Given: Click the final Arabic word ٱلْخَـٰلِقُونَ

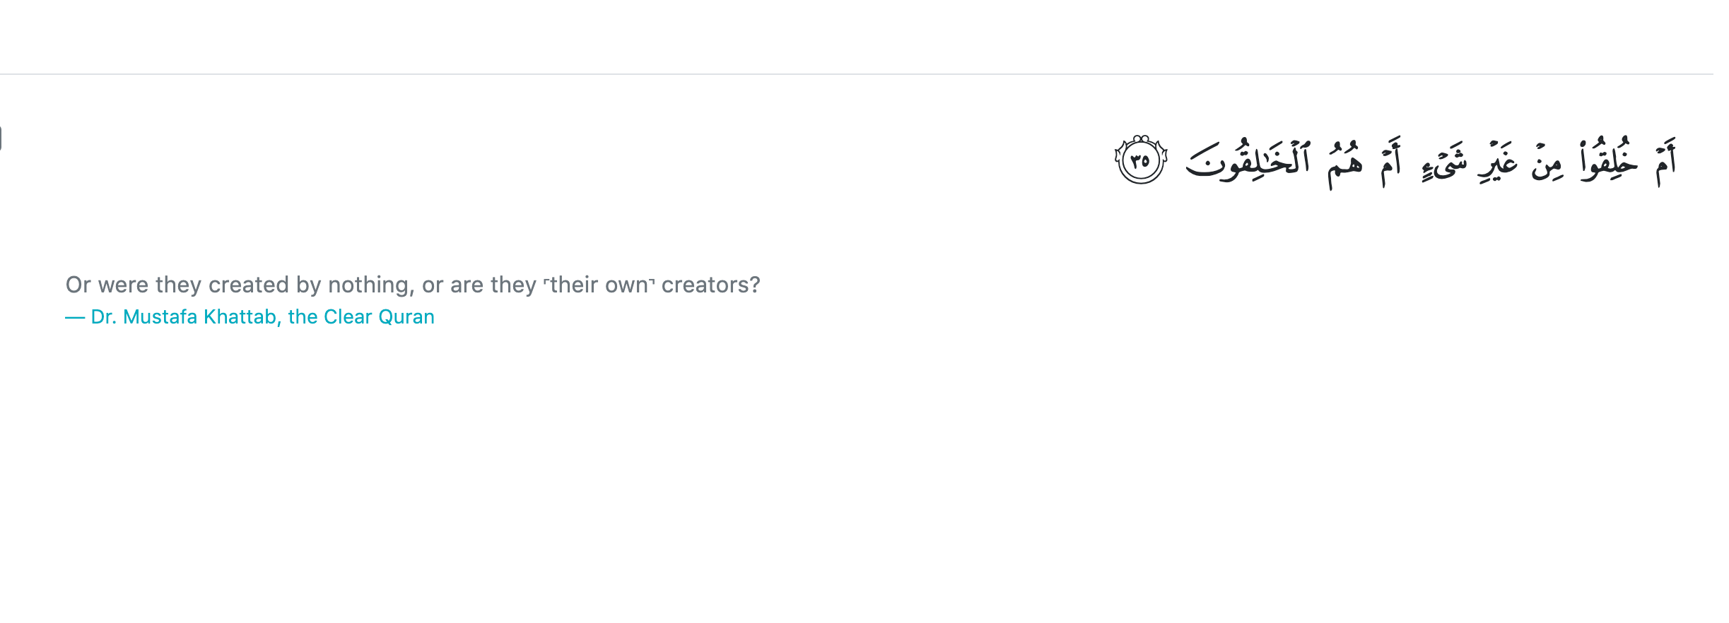Looking at the screenshot, I should 1248,161.
